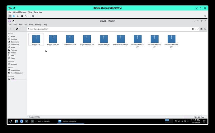
Task: Click the Back navigation arrow in Dolphin
Action: [10, 29]
